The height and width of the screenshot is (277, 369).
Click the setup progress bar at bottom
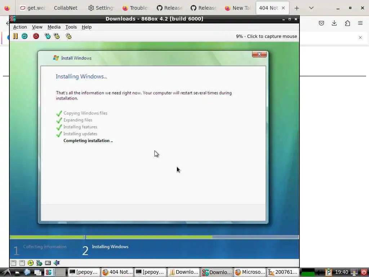[x=154, y=237]
